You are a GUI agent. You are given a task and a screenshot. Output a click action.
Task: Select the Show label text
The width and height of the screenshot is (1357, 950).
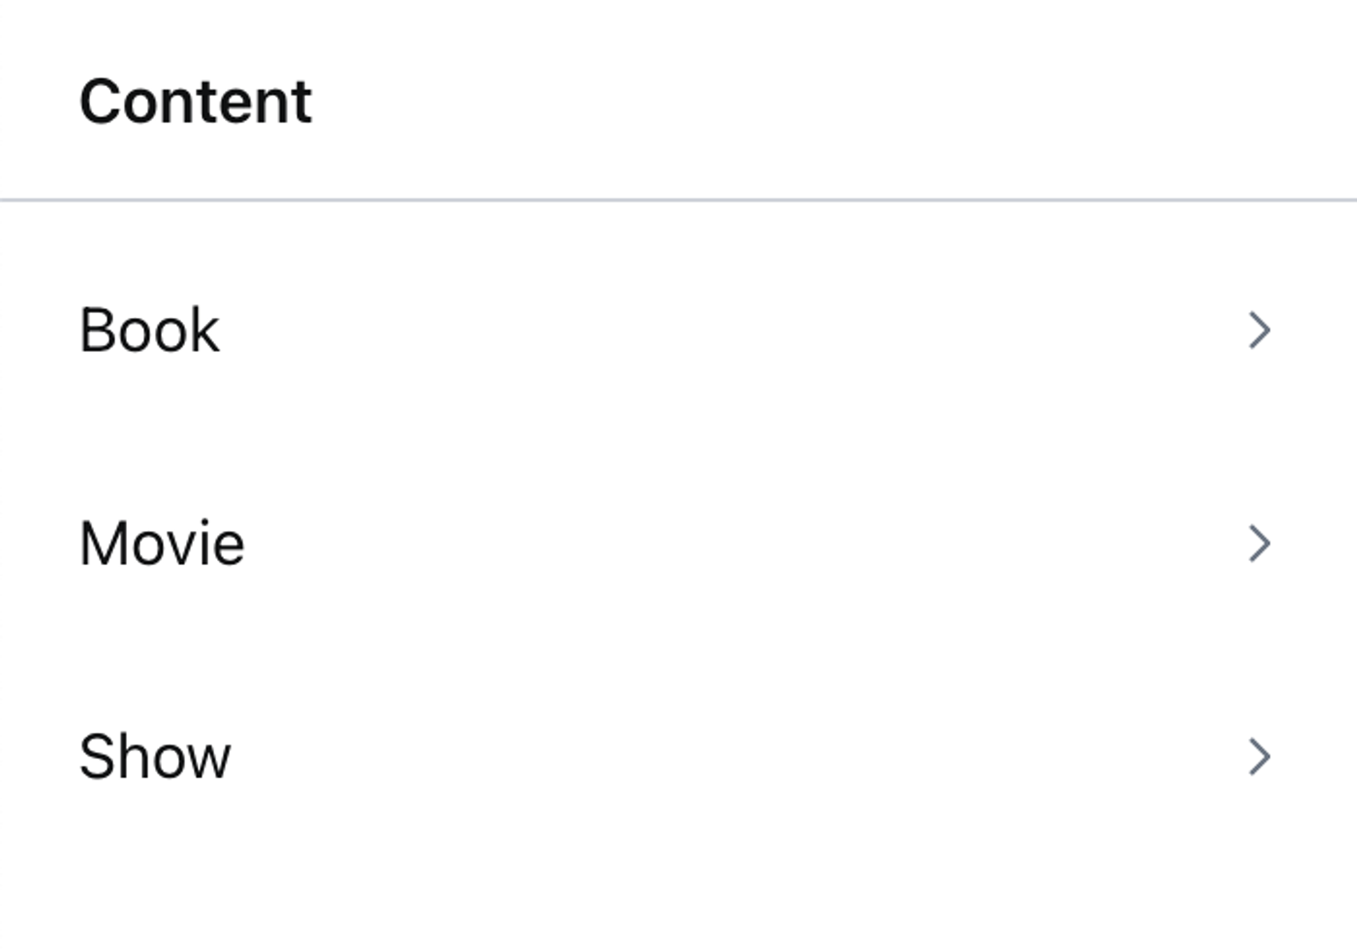click(155, 757)
